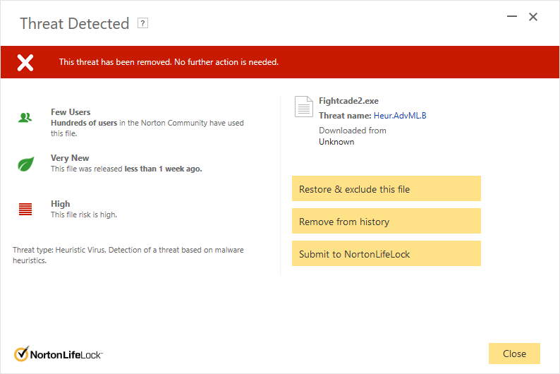
Task: Open the Heur.AdvML.B threat name link
Action: pyautogui.click(x=400, y=116)
